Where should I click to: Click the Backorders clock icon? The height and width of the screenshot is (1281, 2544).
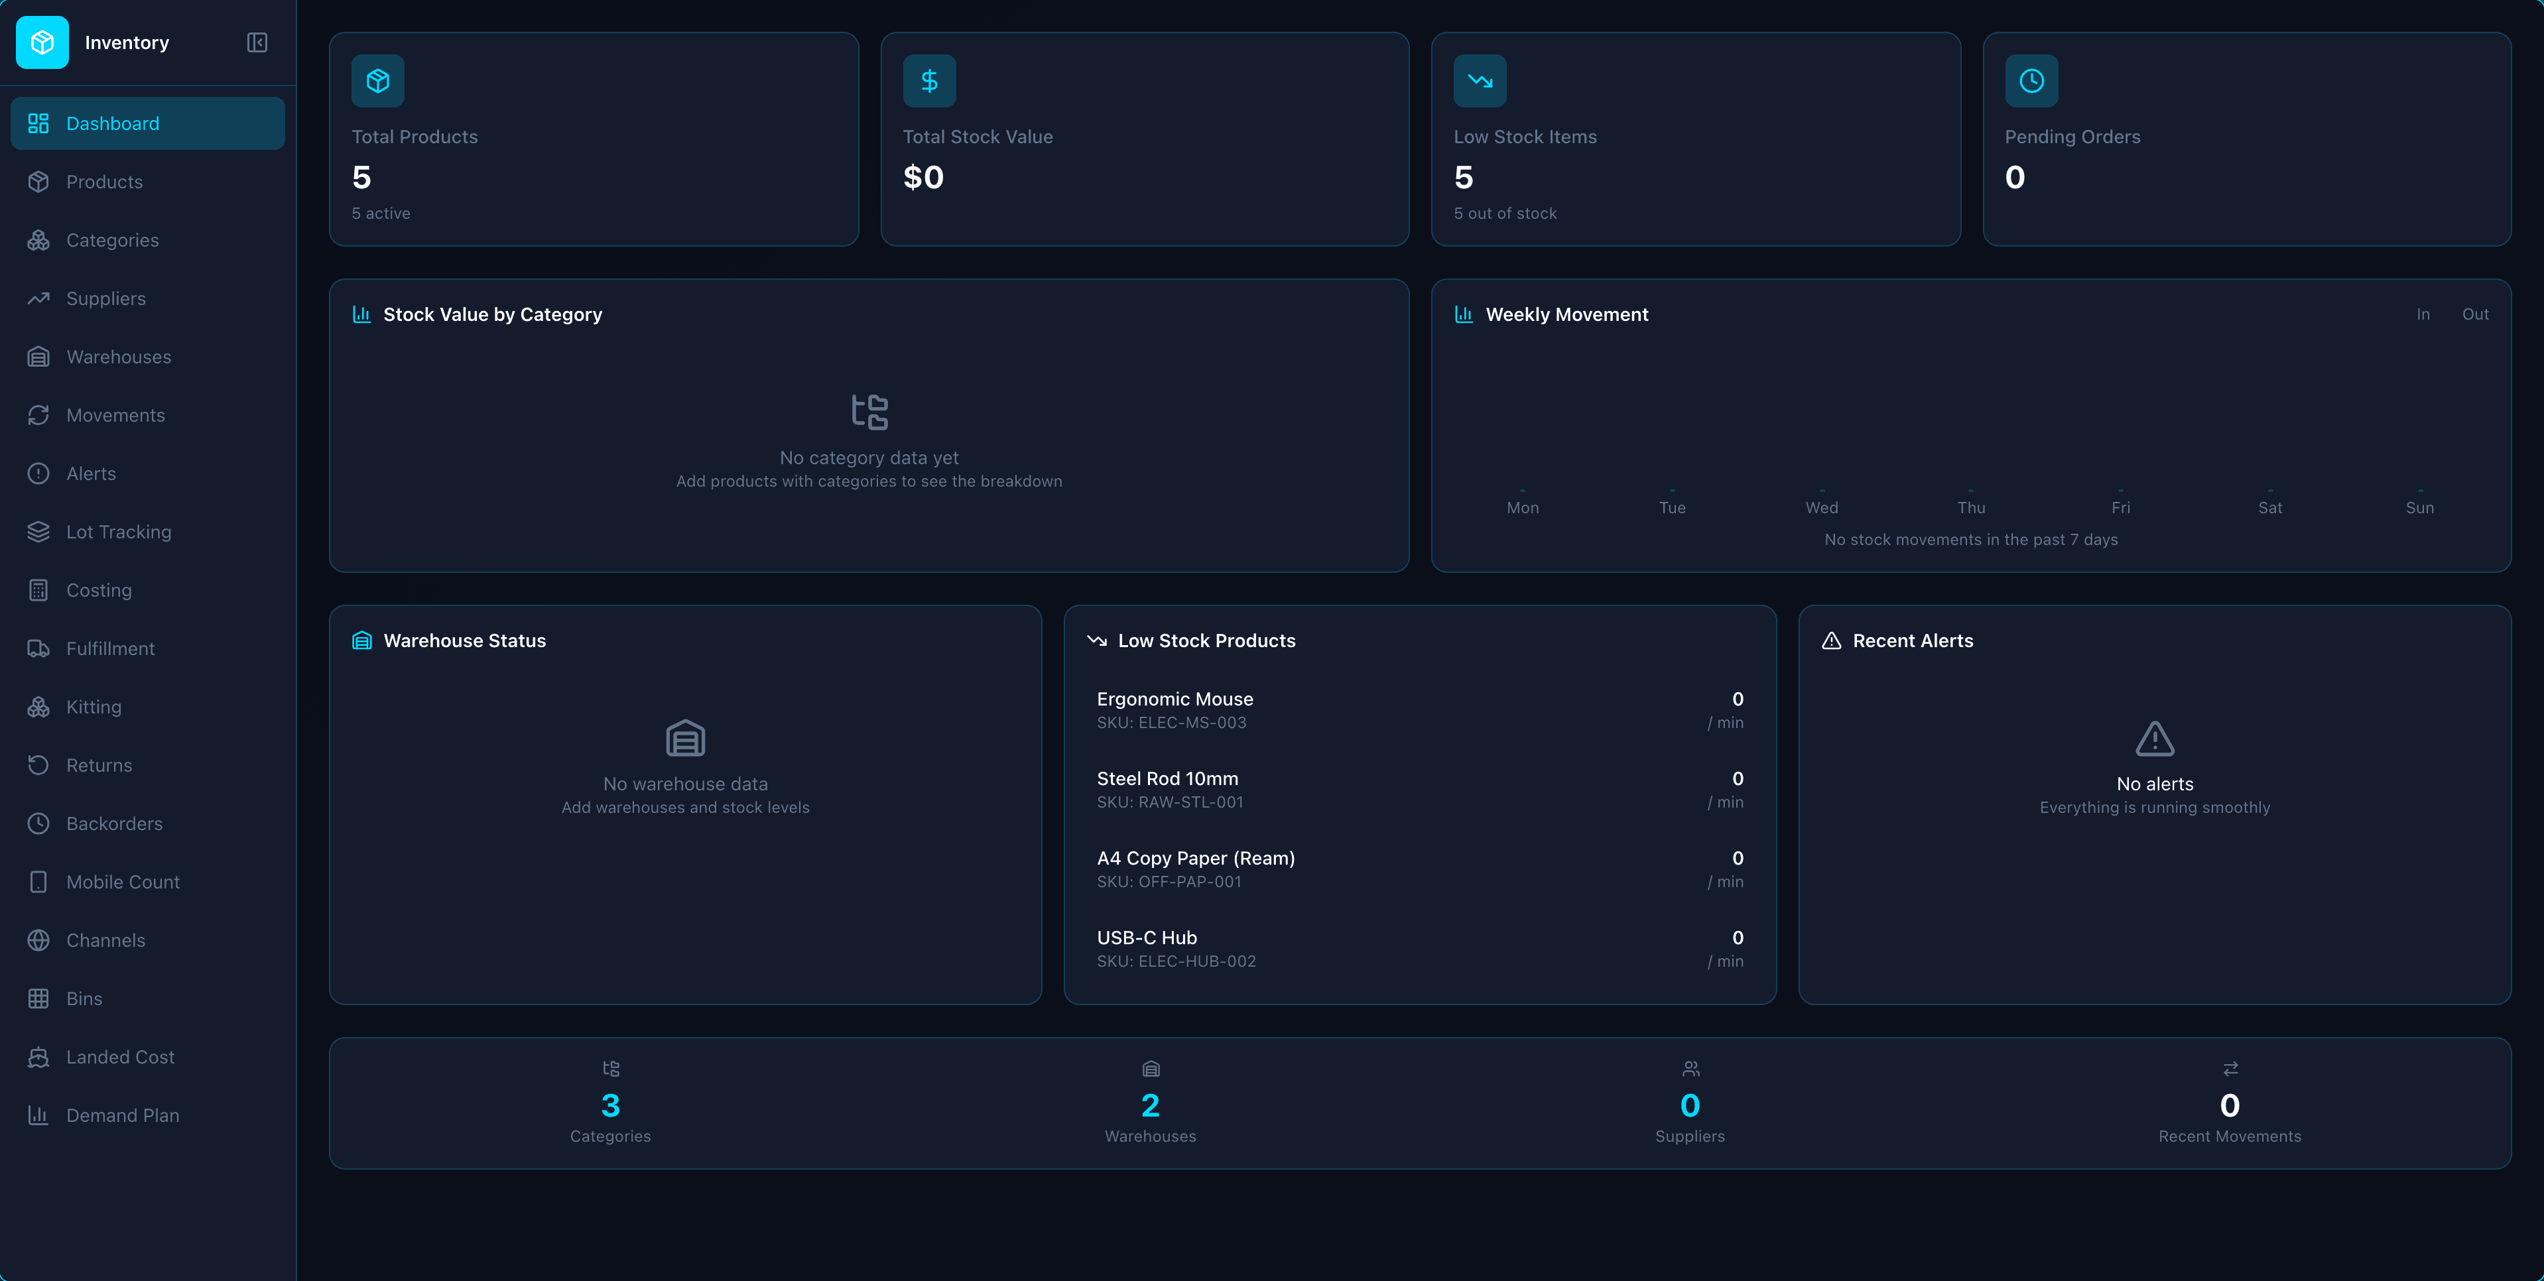(x=38, y=823)
